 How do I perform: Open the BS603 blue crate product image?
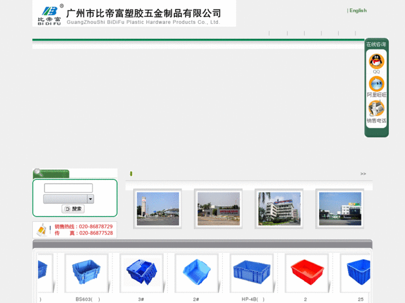coord(86,273)
